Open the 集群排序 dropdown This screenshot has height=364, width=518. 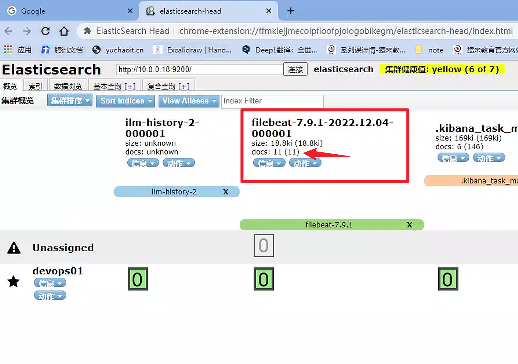[x=70, y=101]
